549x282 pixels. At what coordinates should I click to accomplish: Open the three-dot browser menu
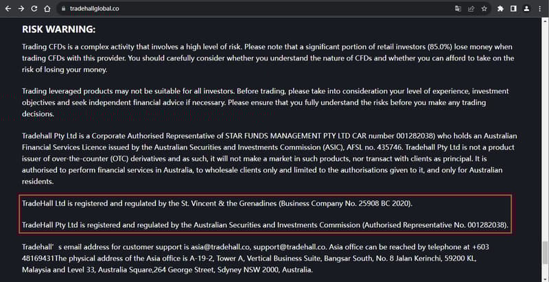[539, 9]
